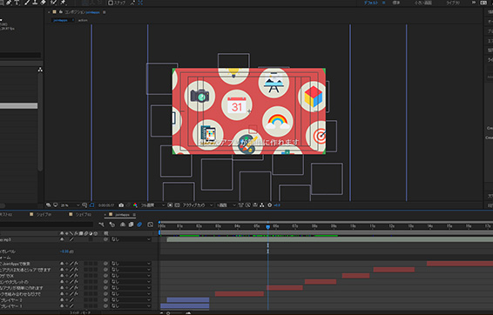Open Graph Editor button in timeline
493x315 pixels.
coord(151,225)
